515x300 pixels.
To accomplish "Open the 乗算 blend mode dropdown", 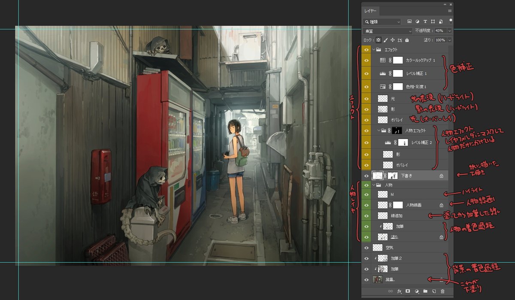I will coord(388,31).
